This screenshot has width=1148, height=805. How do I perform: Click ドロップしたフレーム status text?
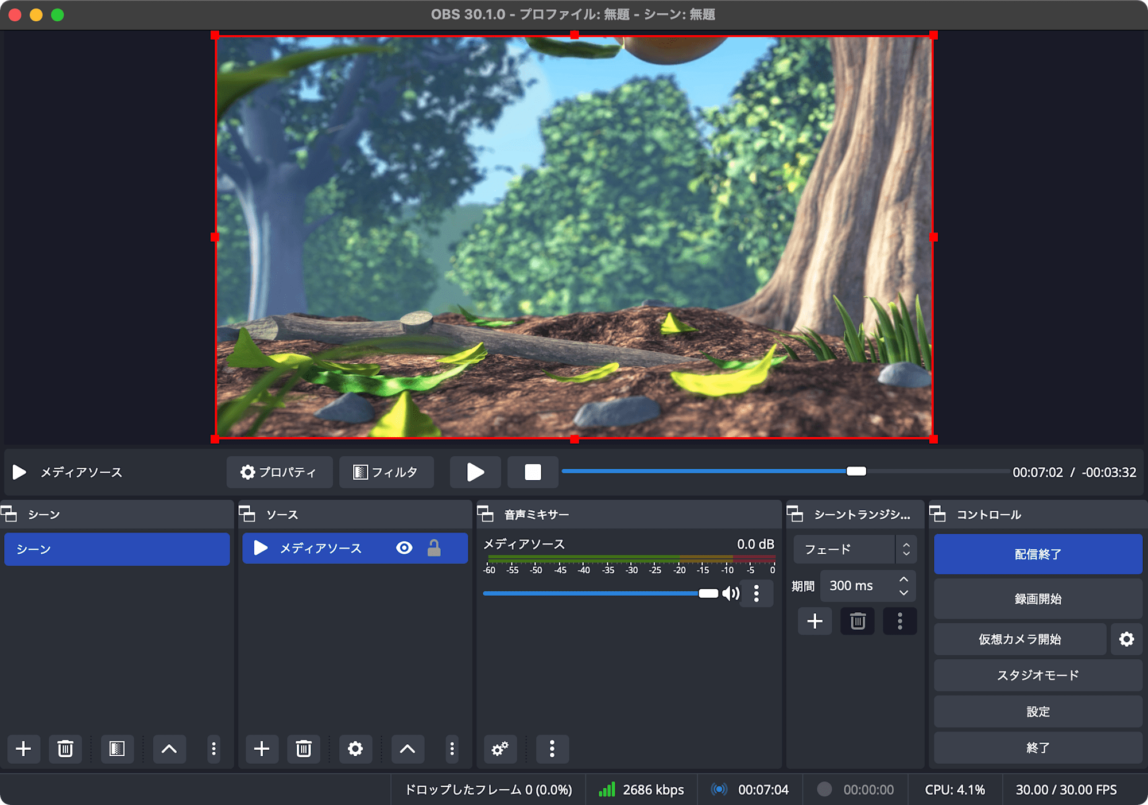[488, 790]
